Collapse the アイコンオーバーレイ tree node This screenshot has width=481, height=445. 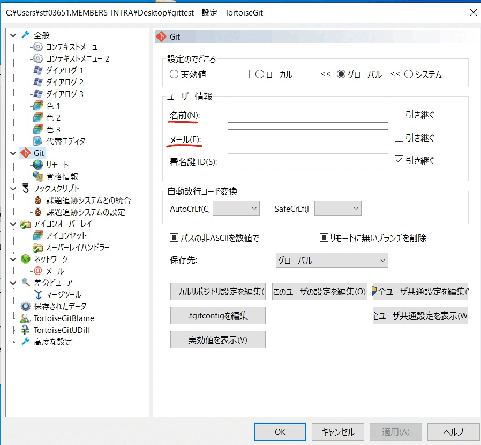coord(13,224)
